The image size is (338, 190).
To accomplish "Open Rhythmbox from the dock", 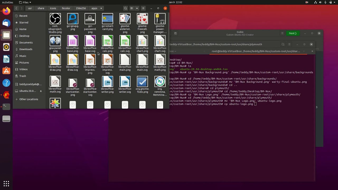I will click(x=6, y=47).
